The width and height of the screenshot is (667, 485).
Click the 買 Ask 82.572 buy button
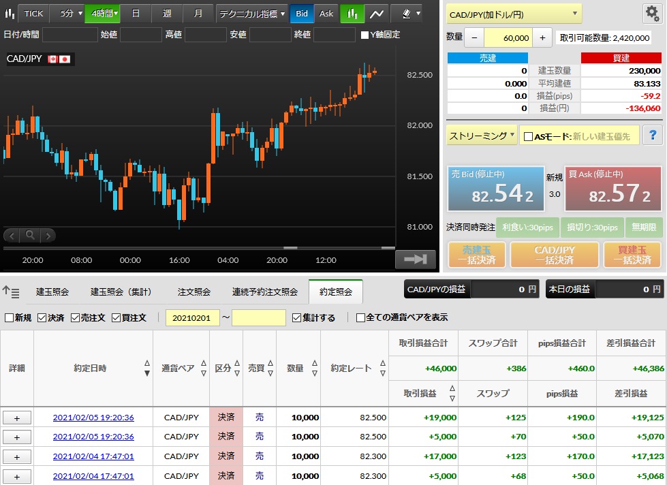613,189
